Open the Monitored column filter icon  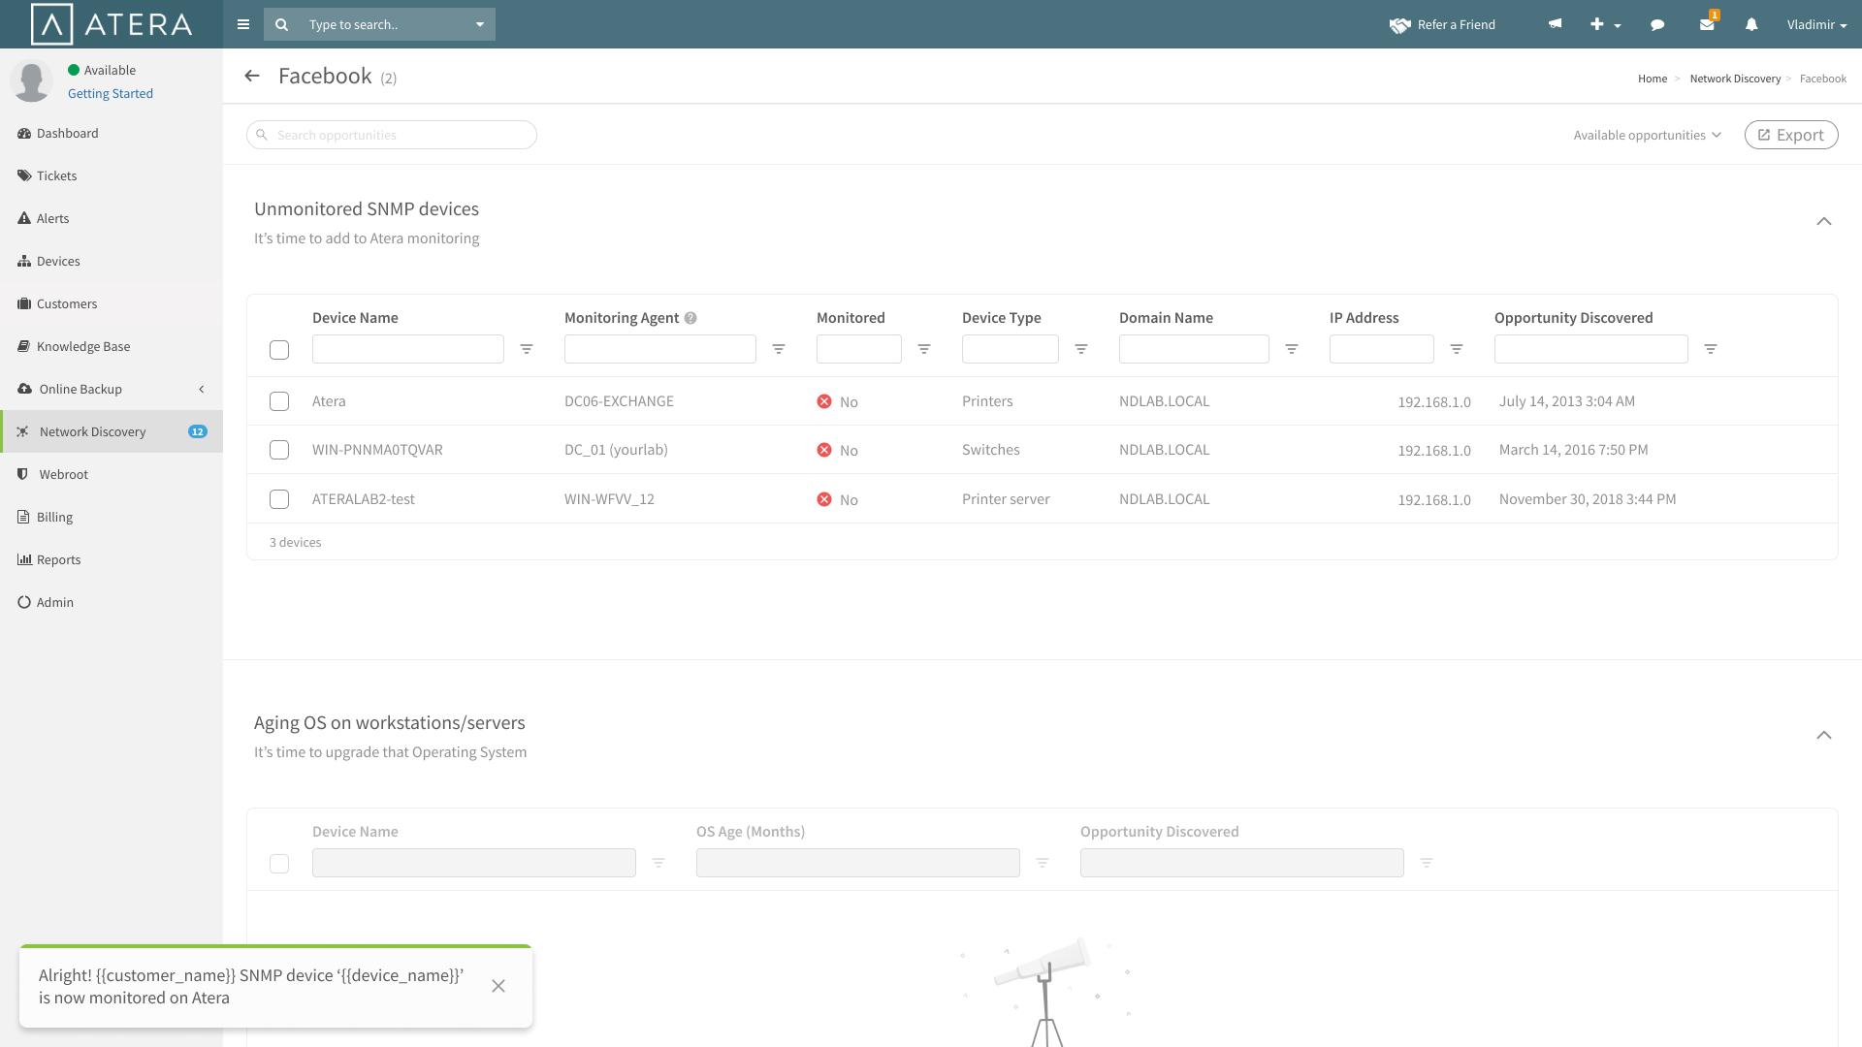(x=924, y=349)
